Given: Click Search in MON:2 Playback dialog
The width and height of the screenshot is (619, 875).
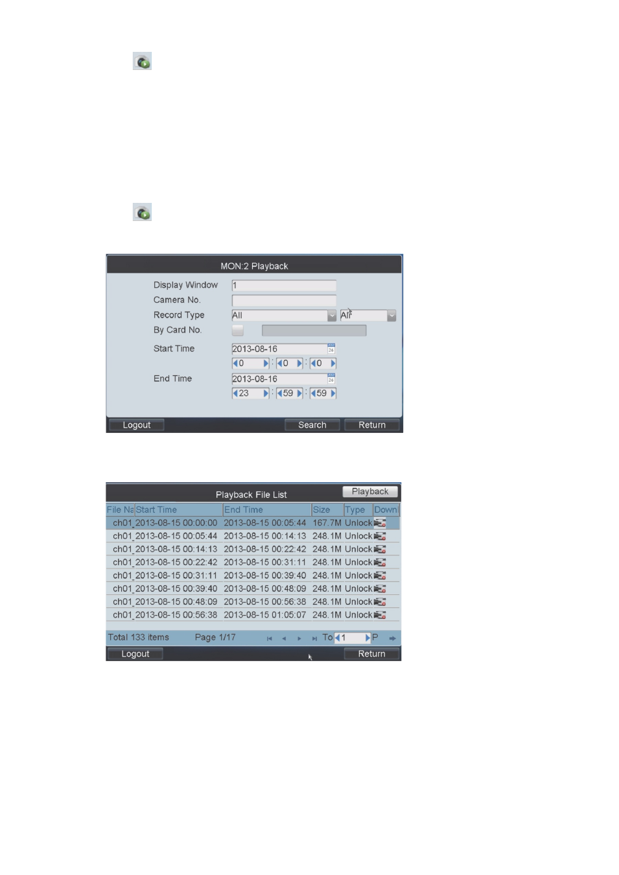Looking at the screenshot, I should pyautogui.click(x=312, y=425).
